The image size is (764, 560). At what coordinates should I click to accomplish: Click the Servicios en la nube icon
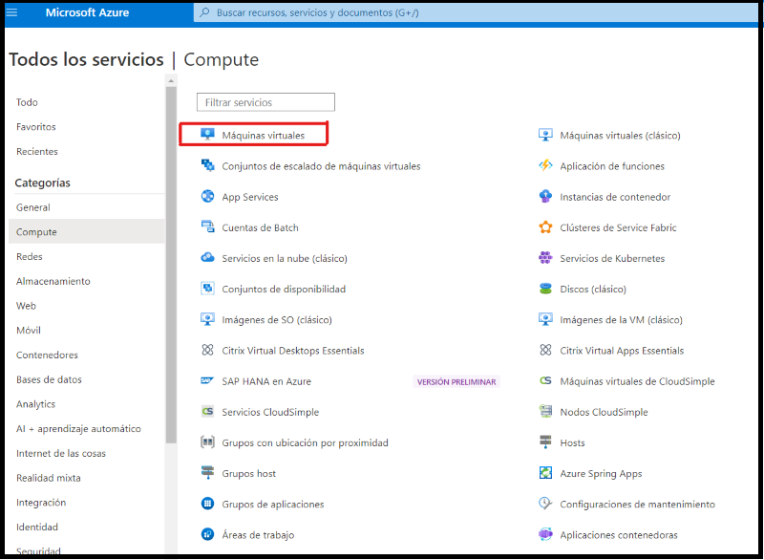click(x=207, y=257)
